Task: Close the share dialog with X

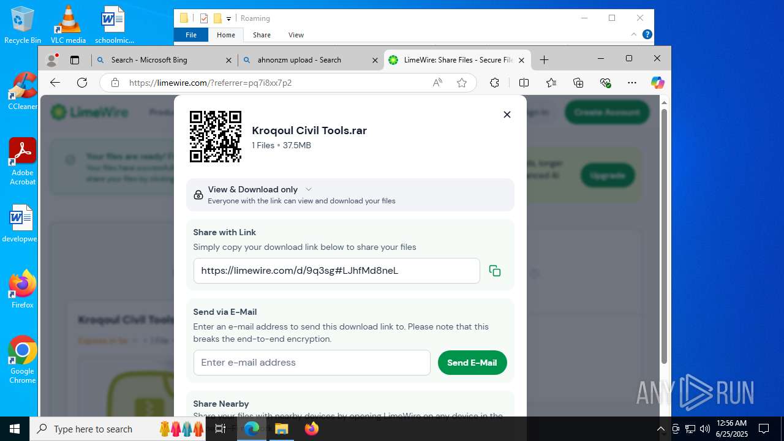Action: coord(507,115)
